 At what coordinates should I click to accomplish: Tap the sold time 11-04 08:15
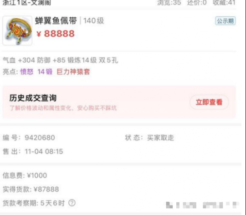44,151
